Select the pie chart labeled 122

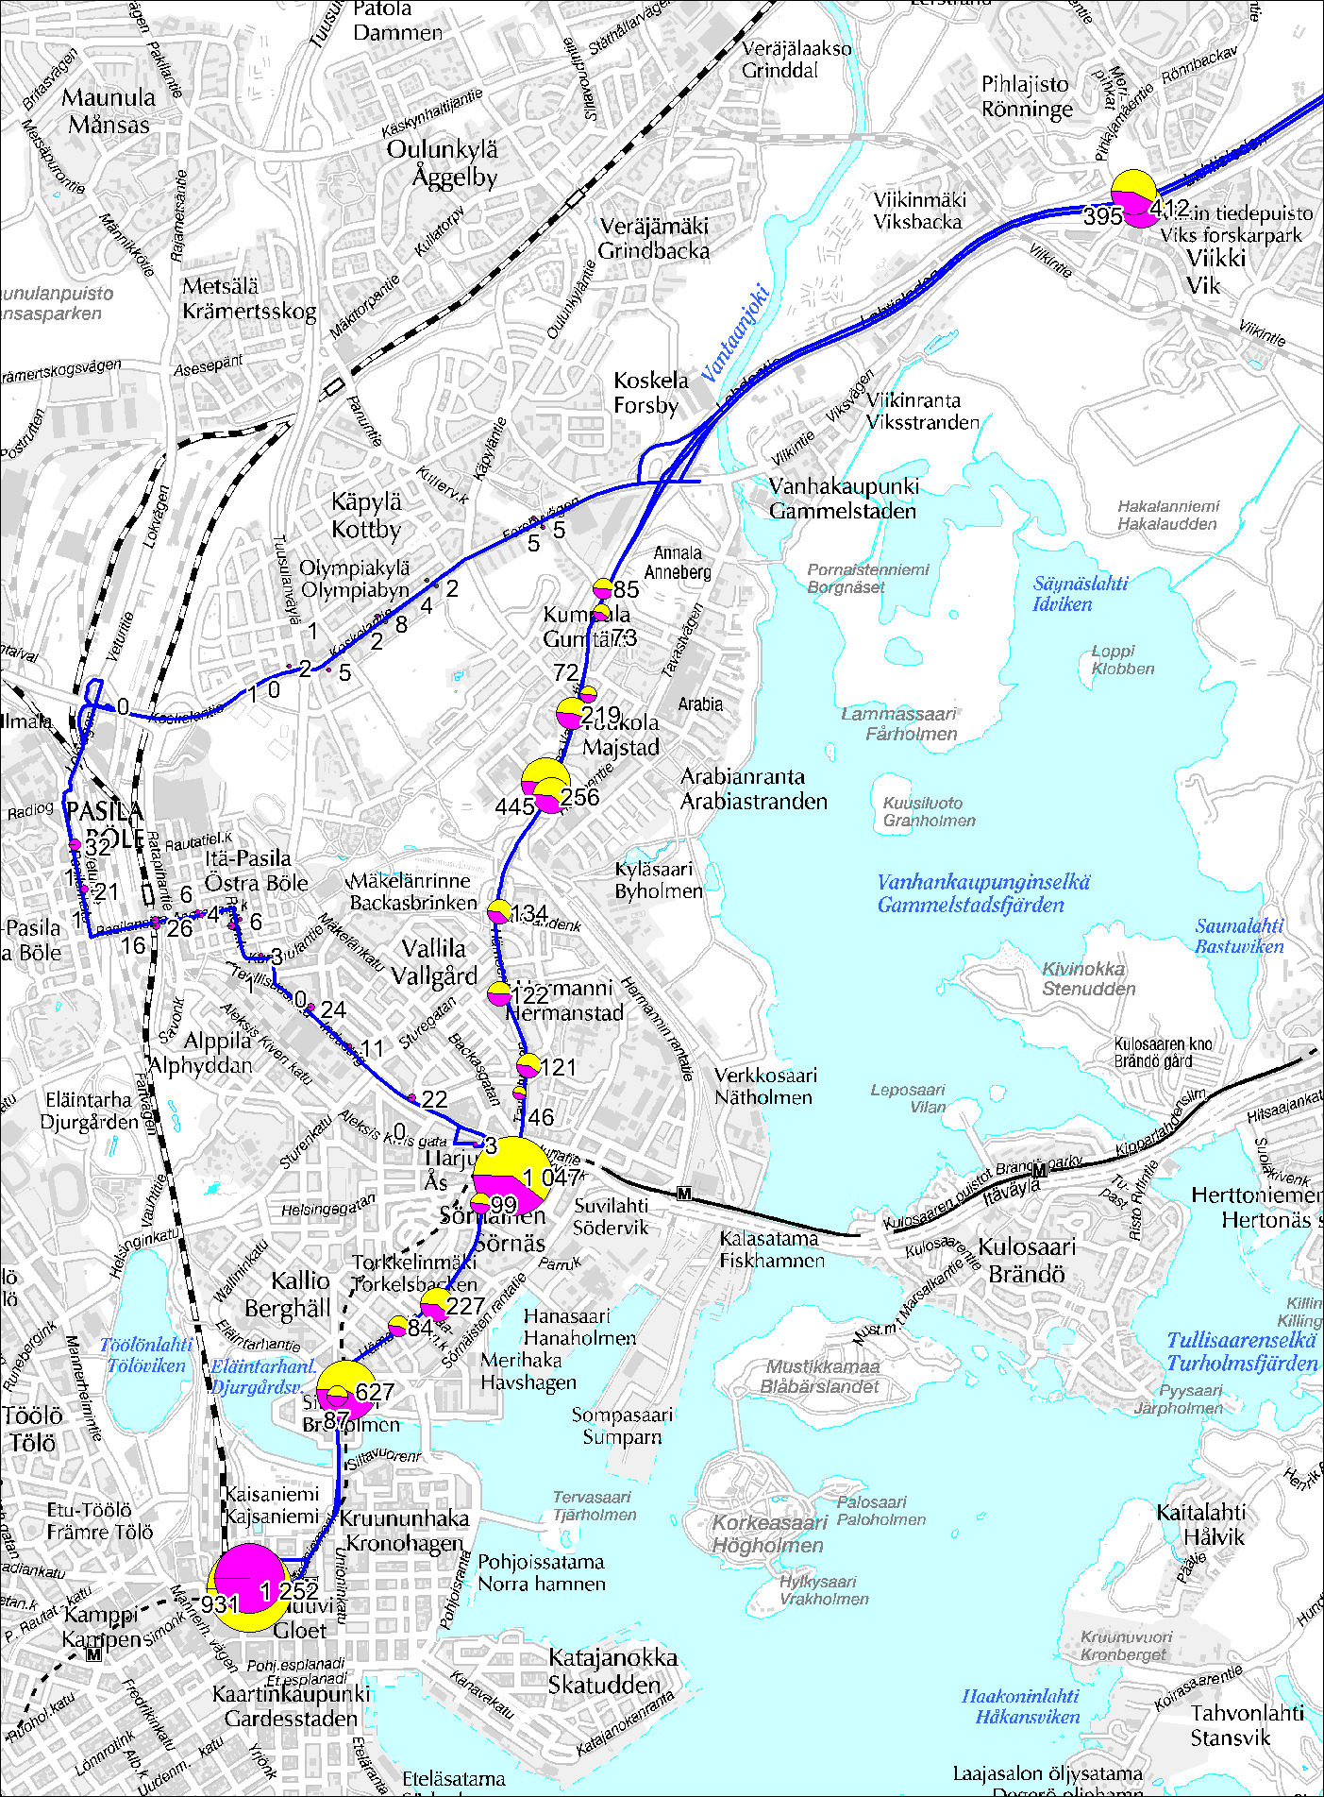click(499, 993)
